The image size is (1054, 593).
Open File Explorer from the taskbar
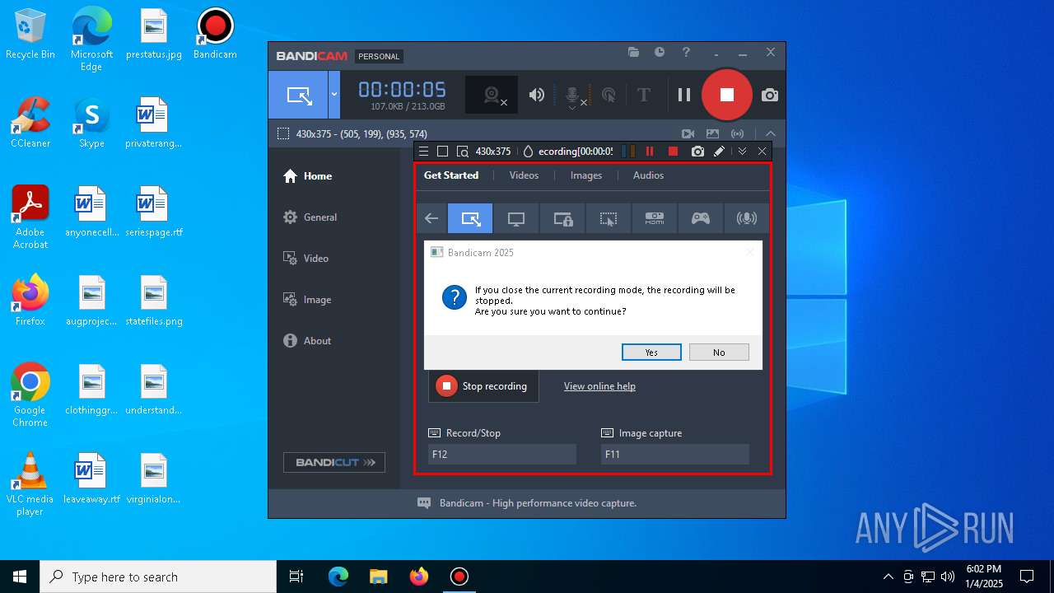379,577
